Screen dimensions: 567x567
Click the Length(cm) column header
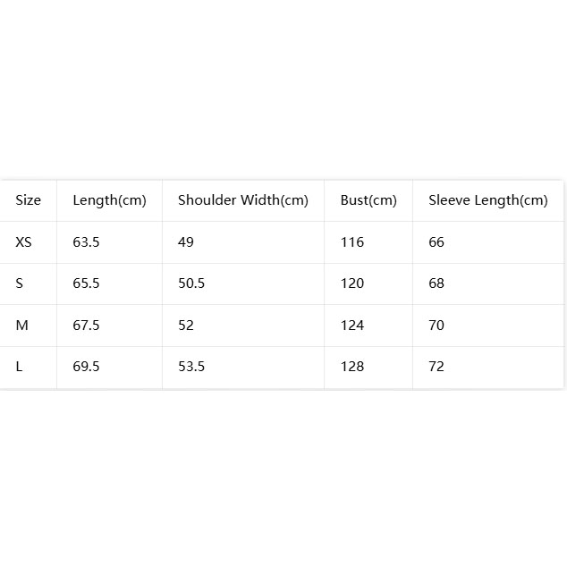[x=109, y=200]
